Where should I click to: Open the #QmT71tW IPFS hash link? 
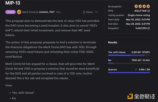tap(141, 11)
